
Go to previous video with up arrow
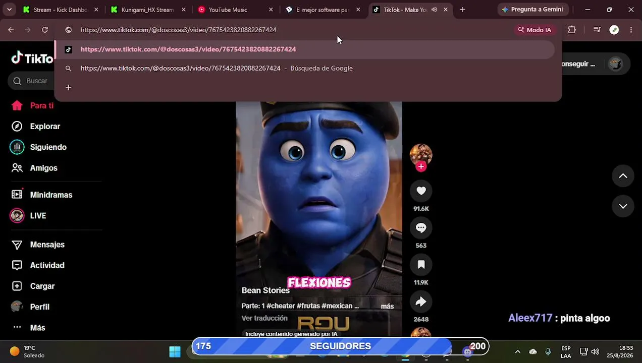coord(623,176)
